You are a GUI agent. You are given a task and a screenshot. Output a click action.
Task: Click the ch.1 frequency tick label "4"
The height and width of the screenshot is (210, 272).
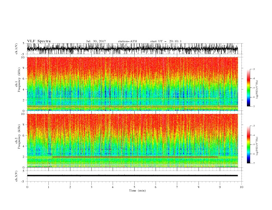(x=24, y=90)
